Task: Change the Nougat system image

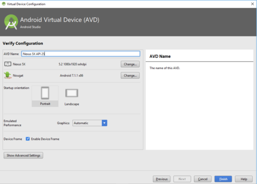Action: (x=130, y=76)
